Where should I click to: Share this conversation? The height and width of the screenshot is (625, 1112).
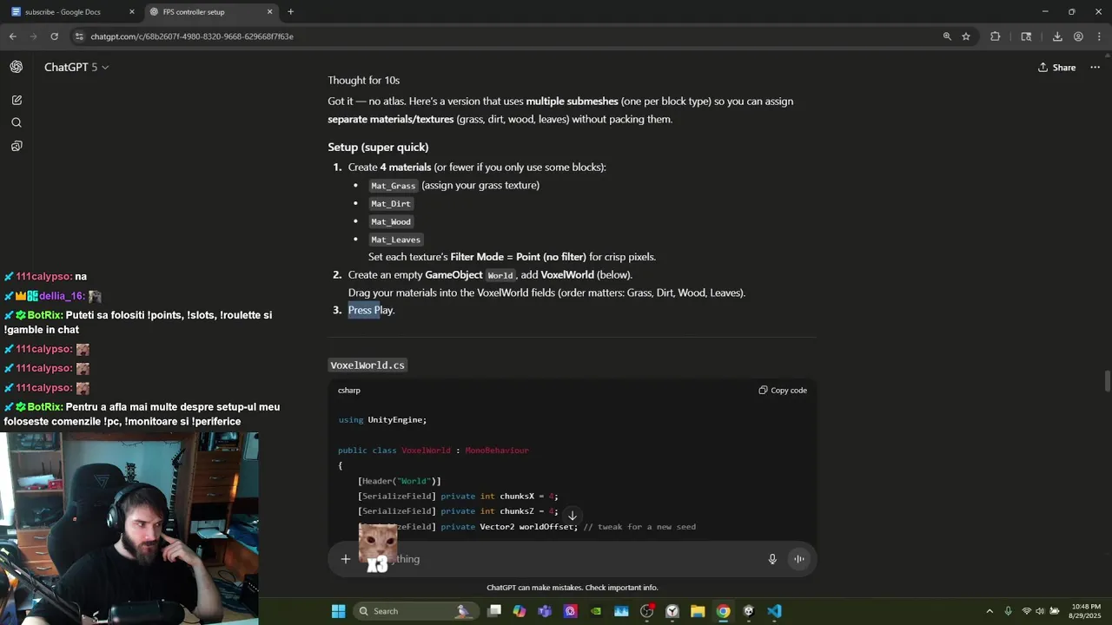1056,67
